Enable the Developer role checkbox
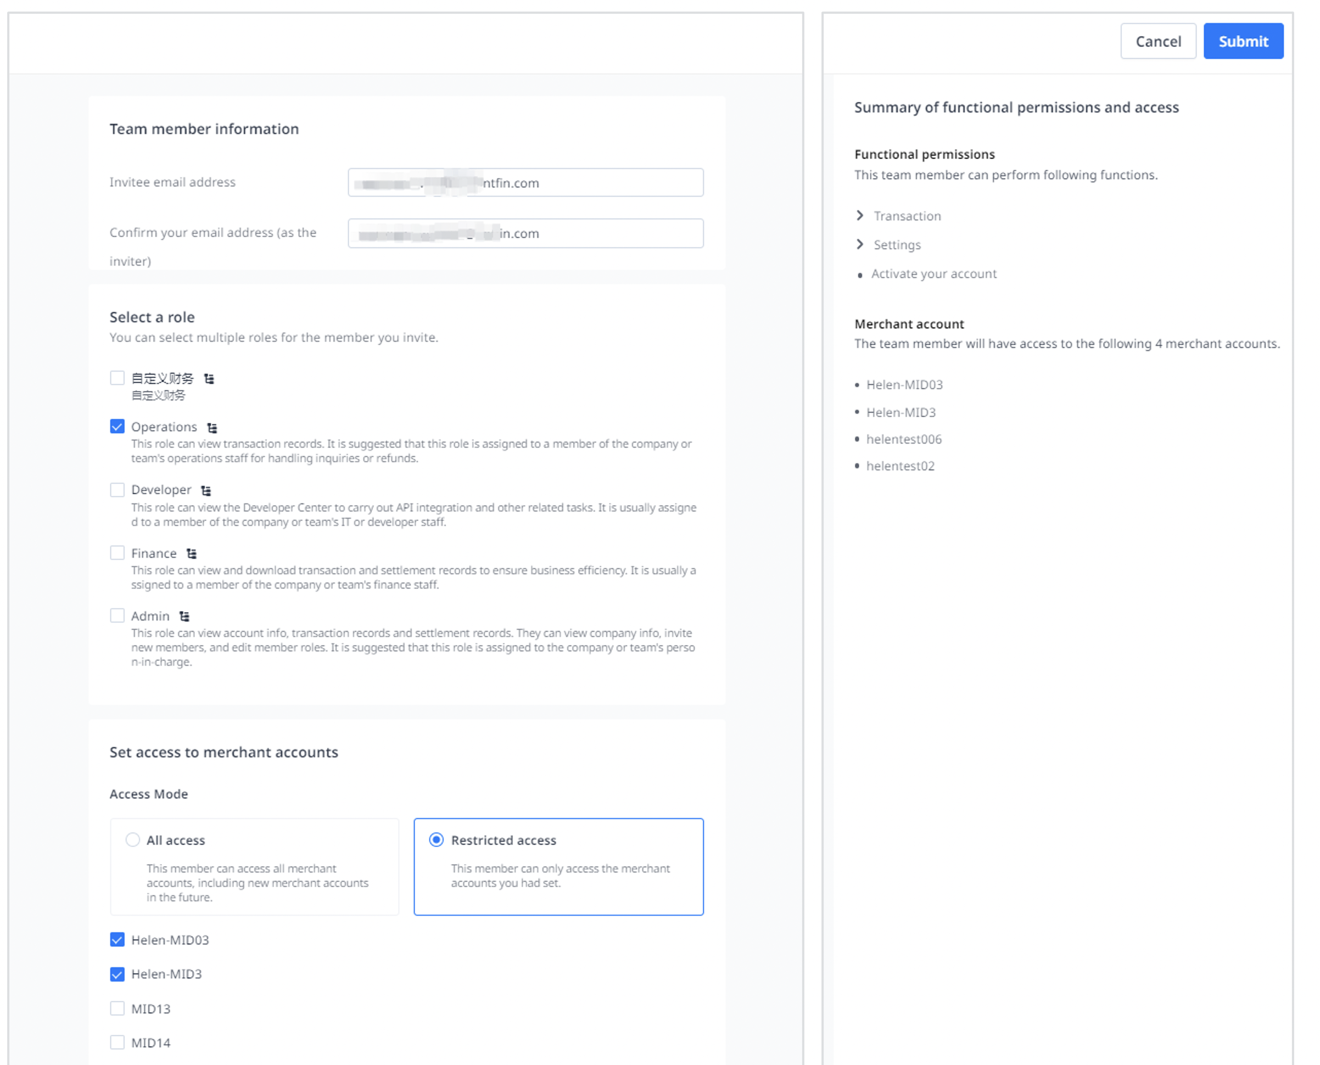Screen dimensions: 1320x1065 [117, 490]
